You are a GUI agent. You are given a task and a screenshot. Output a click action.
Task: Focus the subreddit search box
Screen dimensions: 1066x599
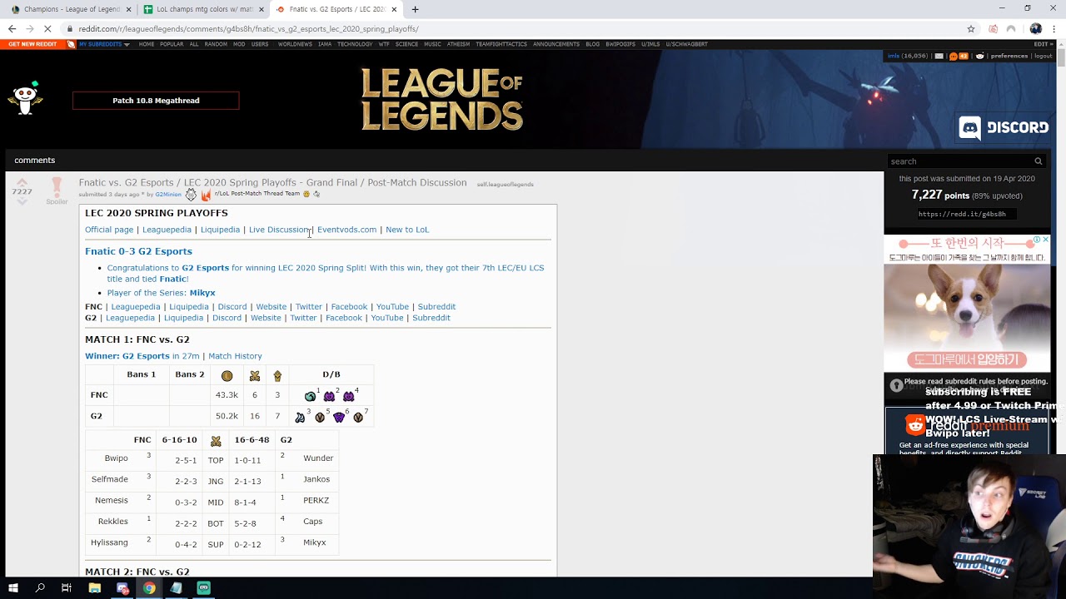(x=959, y=161)
